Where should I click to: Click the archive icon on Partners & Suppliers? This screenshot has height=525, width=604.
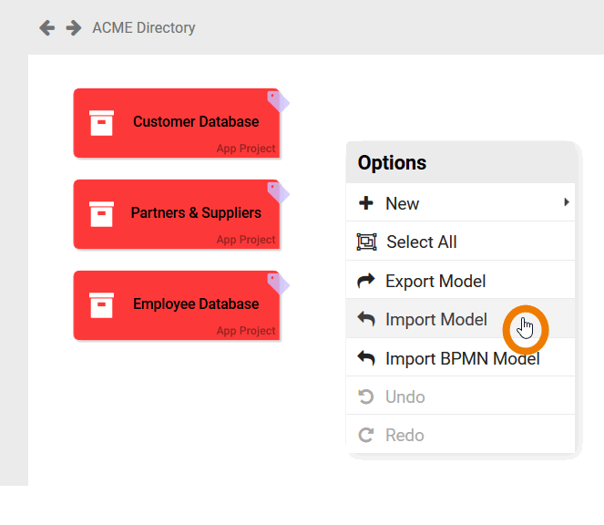(101, 214)
